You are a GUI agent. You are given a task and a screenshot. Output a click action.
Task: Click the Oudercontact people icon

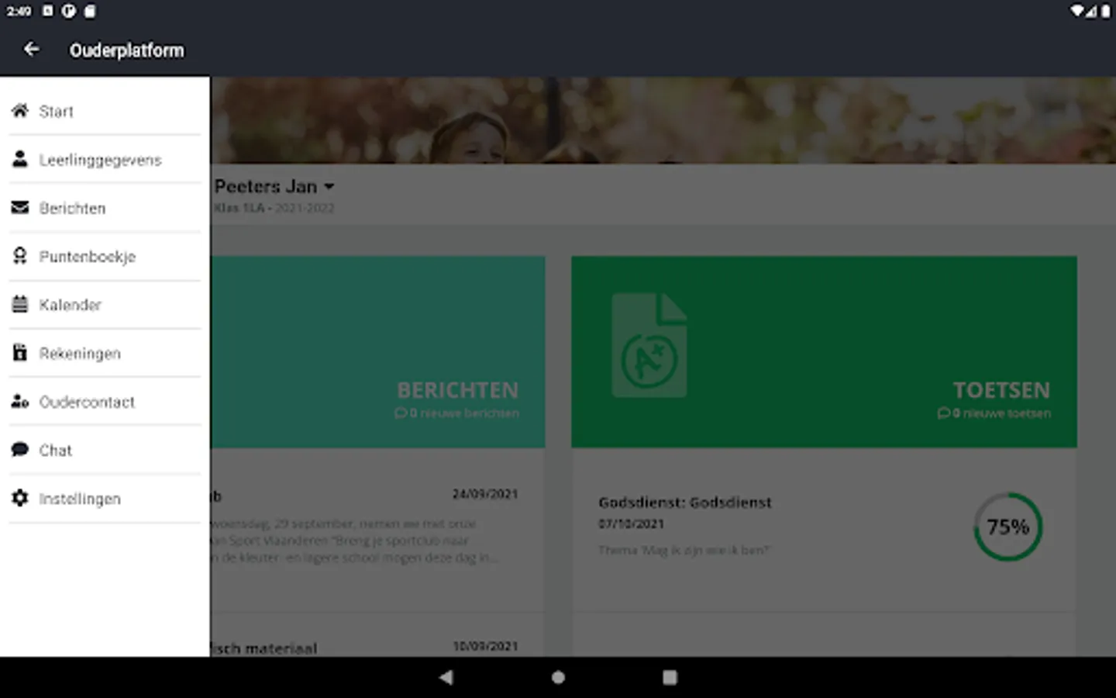pyautogui.click(x=20, y=402)
